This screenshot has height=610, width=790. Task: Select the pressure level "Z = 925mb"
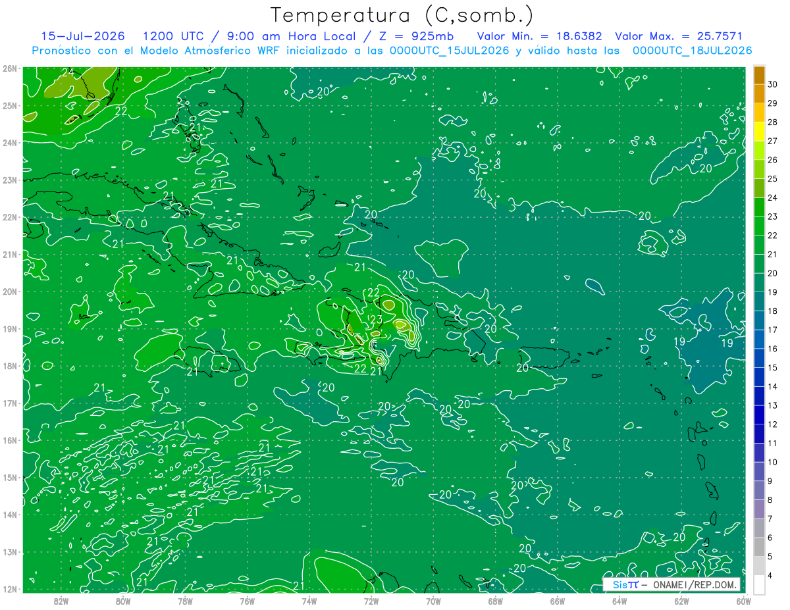point(415,36)
